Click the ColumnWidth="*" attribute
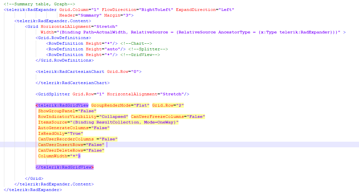The image size is (359, 194). click(58, 156)
